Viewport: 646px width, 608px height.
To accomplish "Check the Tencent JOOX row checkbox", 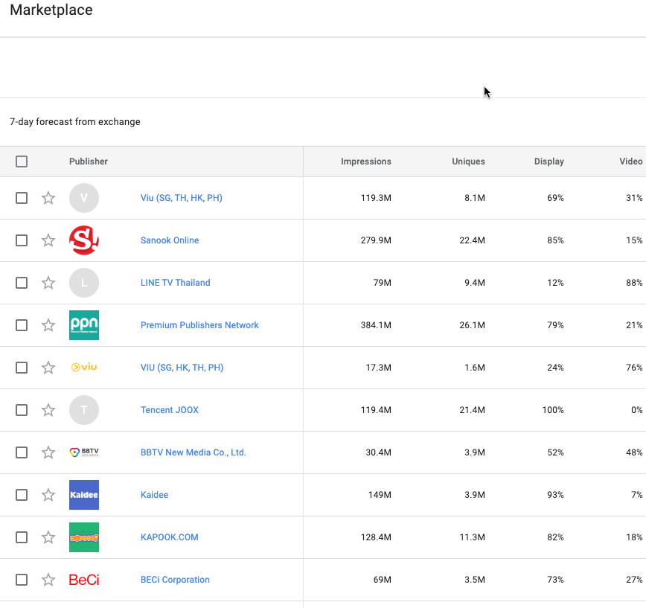I will point(22,410).
